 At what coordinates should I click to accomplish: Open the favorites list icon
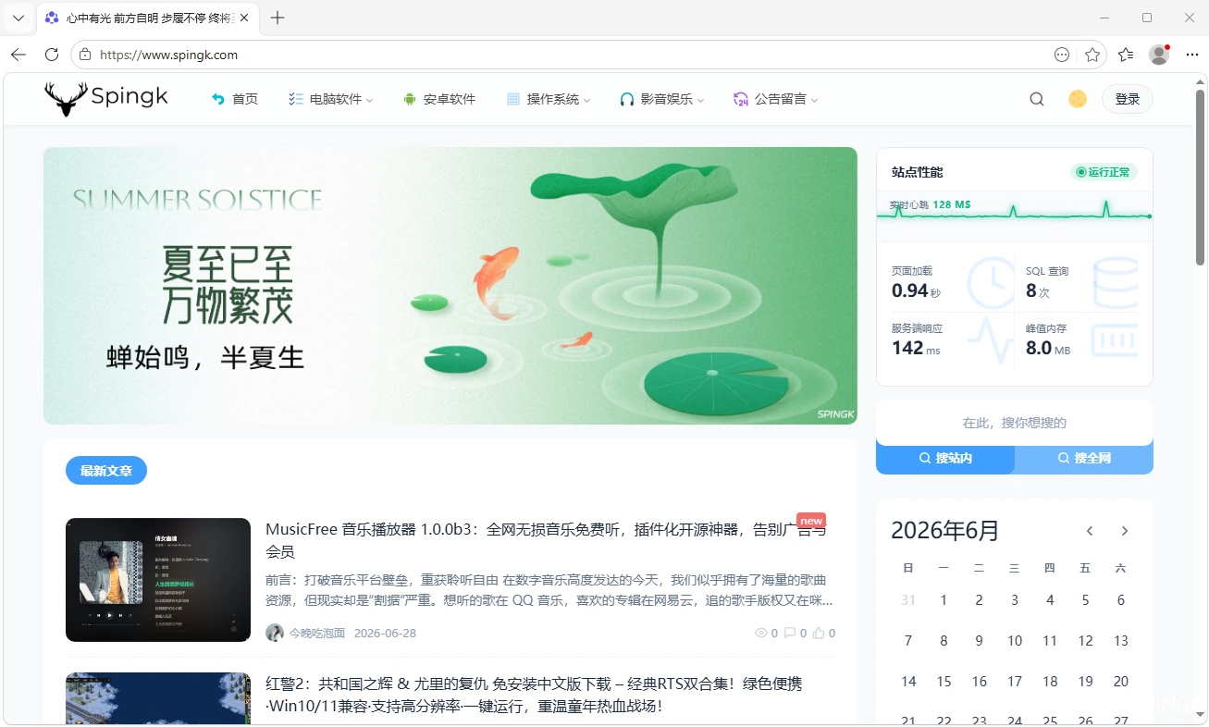1126,55
